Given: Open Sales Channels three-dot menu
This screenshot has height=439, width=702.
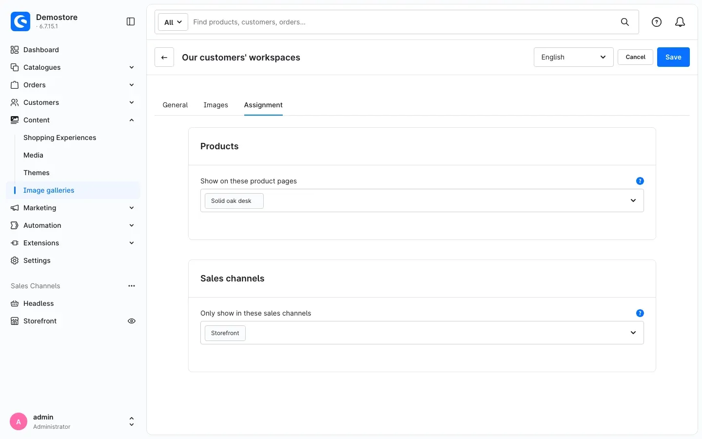Looking at the screenshot, I should tap(132, 286).
